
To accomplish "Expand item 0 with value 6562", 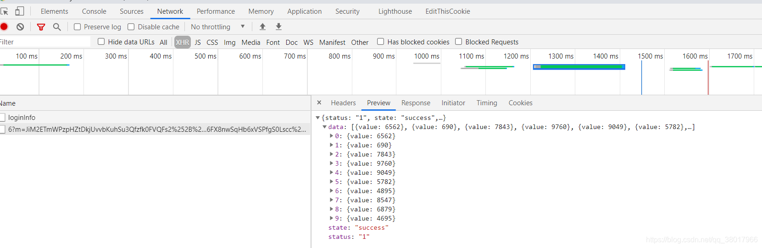I will point(332,136).
